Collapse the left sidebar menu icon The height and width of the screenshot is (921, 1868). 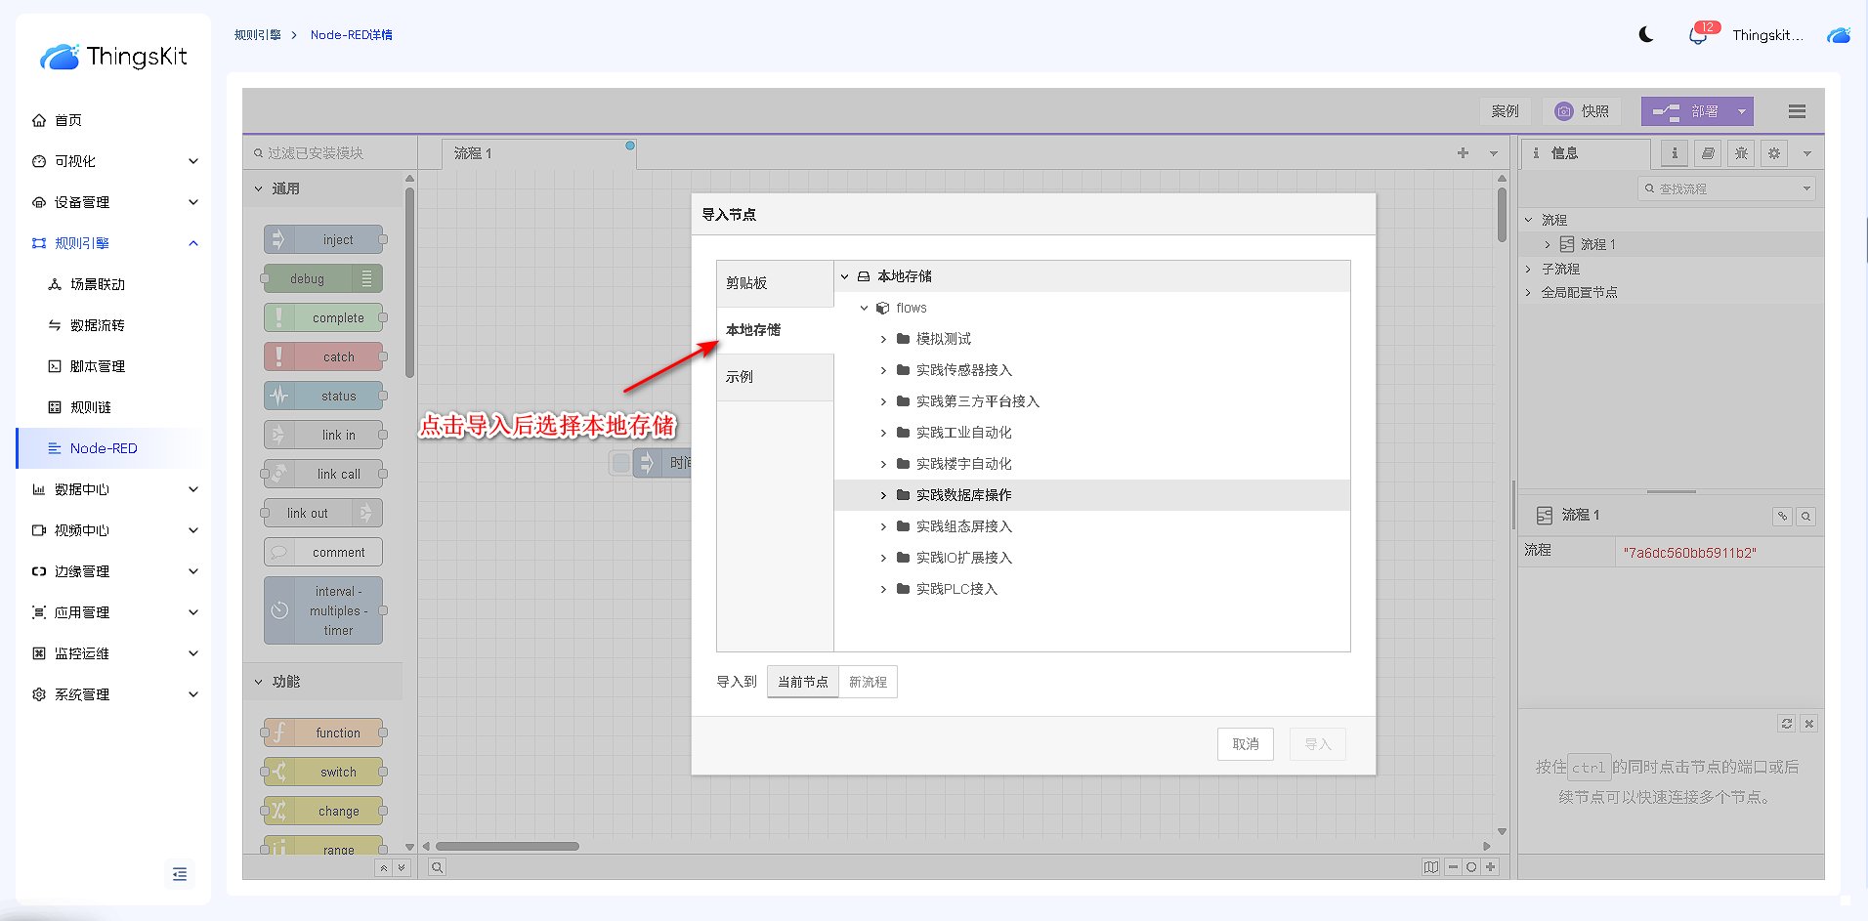(x=180, y=874)
